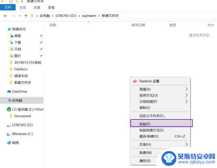The width and height of the screenshot is (217, 168).
Task: Sort by the 修改日期 column header
Action: (138, 25)
